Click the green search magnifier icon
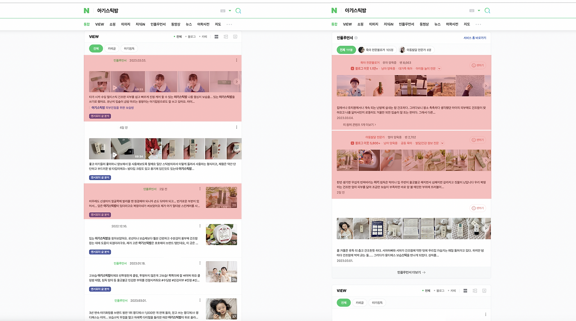The width and height of the screenshot is (576, 321). (238, 10)
